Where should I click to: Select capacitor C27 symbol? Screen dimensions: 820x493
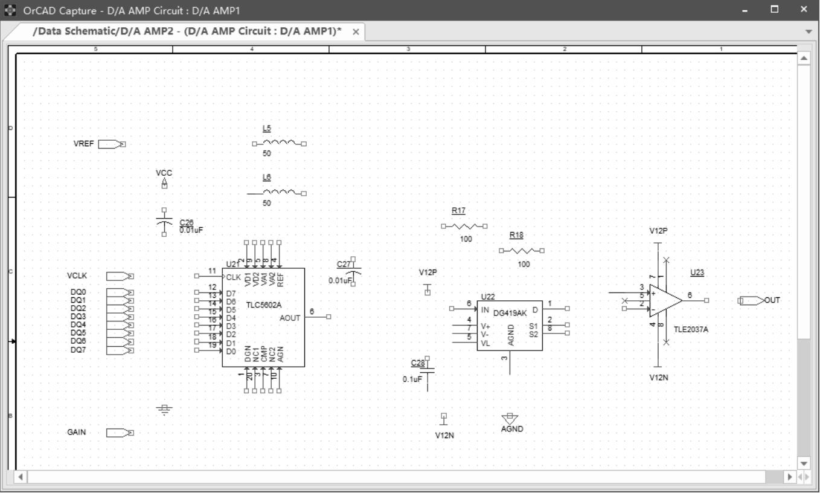pyautogui.click(x=353, y=271)
